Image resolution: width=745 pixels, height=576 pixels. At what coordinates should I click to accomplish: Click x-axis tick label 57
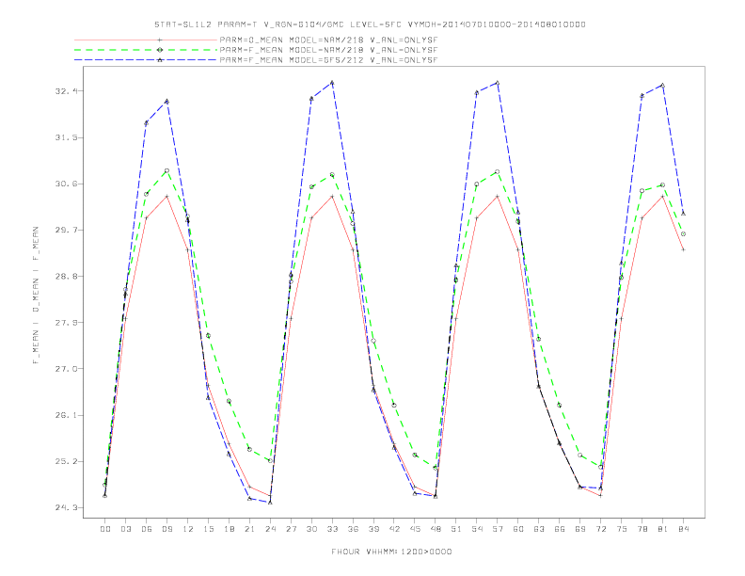pos(498,529)
